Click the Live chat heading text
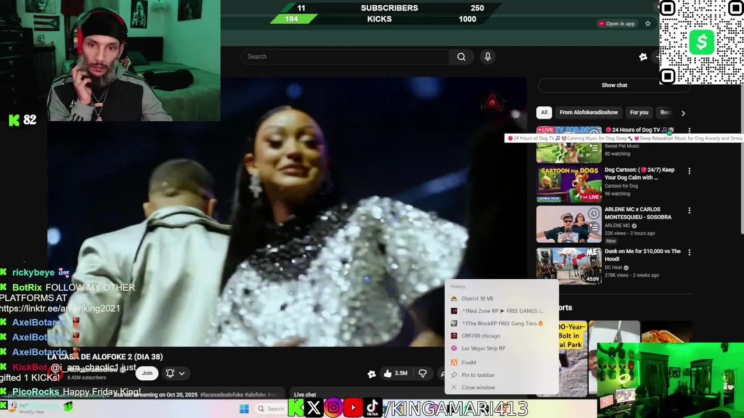 (305, 395)
